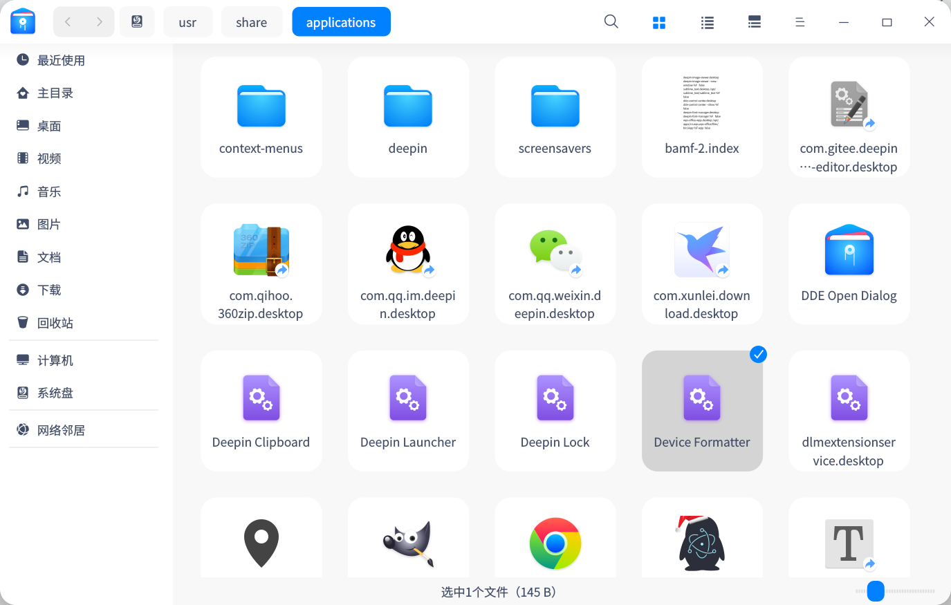Select the Device Formatter file icon
The width and height of the screenshot is (951, 605).
[x=702, y=398]
